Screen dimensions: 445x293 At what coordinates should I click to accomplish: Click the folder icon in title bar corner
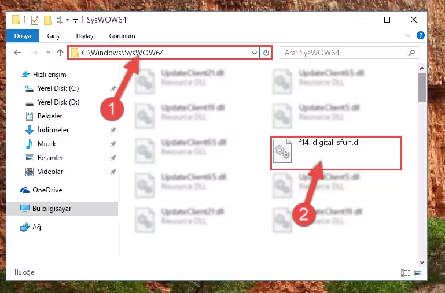tap(16, 20)
